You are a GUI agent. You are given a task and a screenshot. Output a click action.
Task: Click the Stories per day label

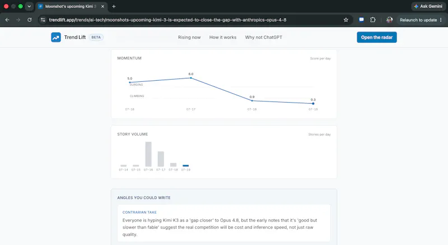pos(319,135)
